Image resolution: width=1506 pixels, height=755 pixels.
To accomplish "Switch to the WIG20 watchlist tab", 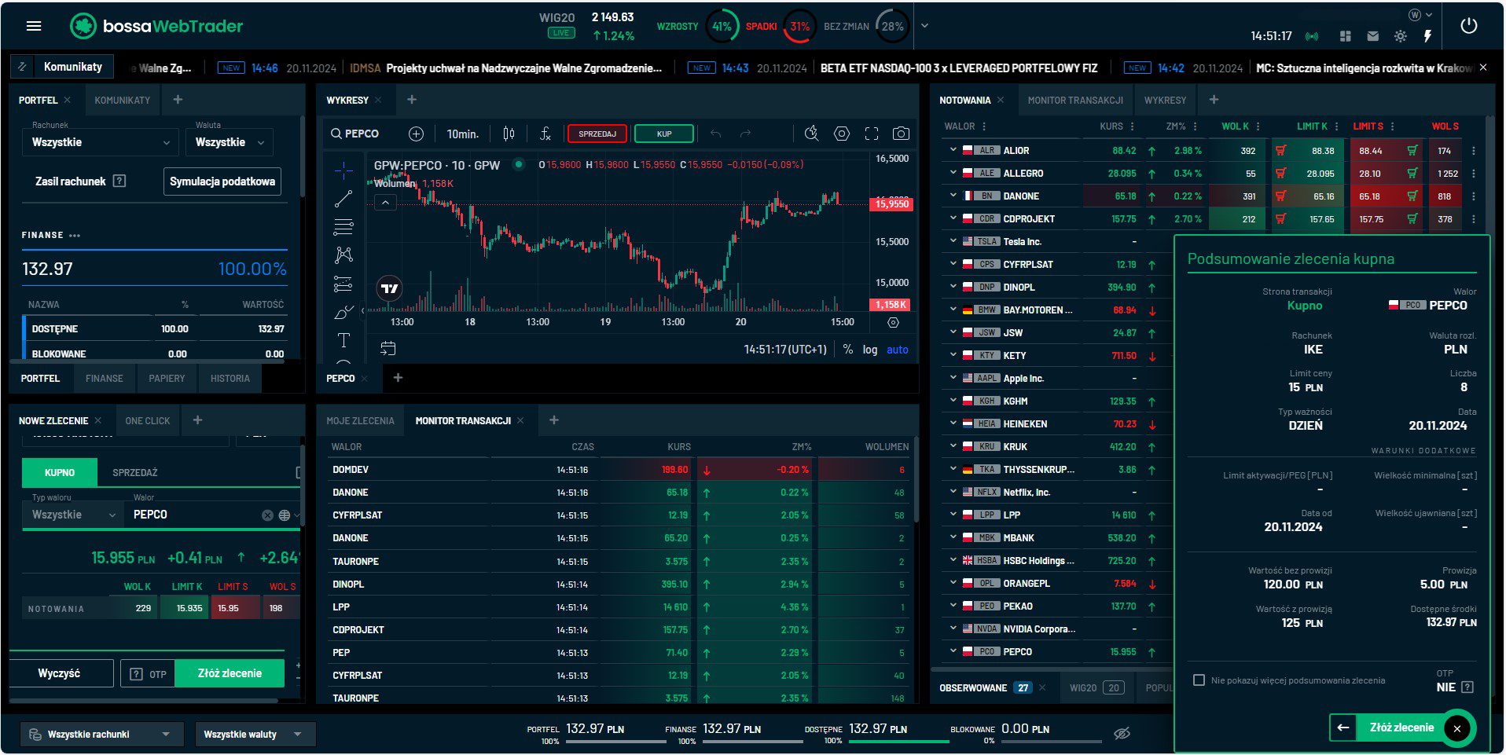I will coord(1096,687).
